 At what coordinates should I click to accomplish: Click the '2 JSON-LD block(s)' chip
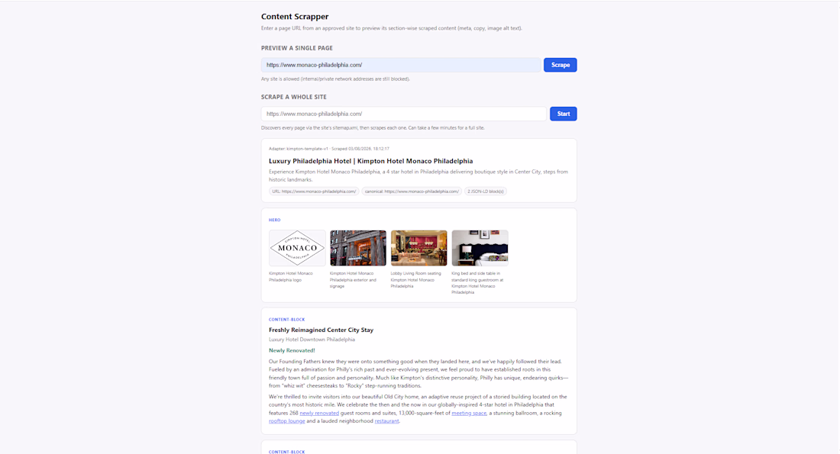[x=486, y=191]
